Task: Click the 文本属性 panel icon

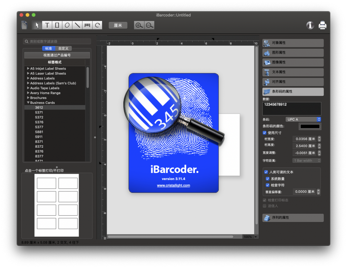Action: (267, 72)
